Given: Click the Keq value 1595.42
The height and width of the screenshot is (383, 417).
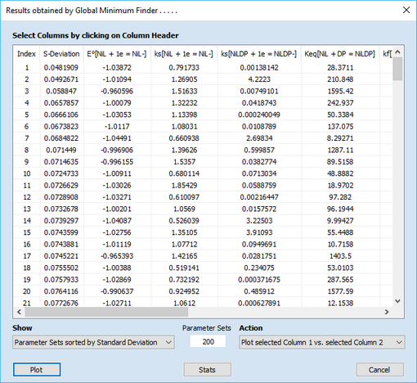Looking at the screenshot, I should (x=340, y=91).
